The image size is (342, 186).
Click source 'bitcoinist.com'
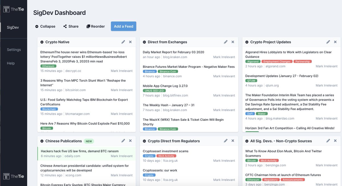[x=76, y=90]
